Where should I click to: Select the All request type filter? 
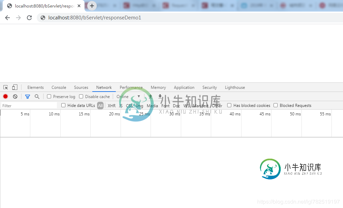(100, 106)
